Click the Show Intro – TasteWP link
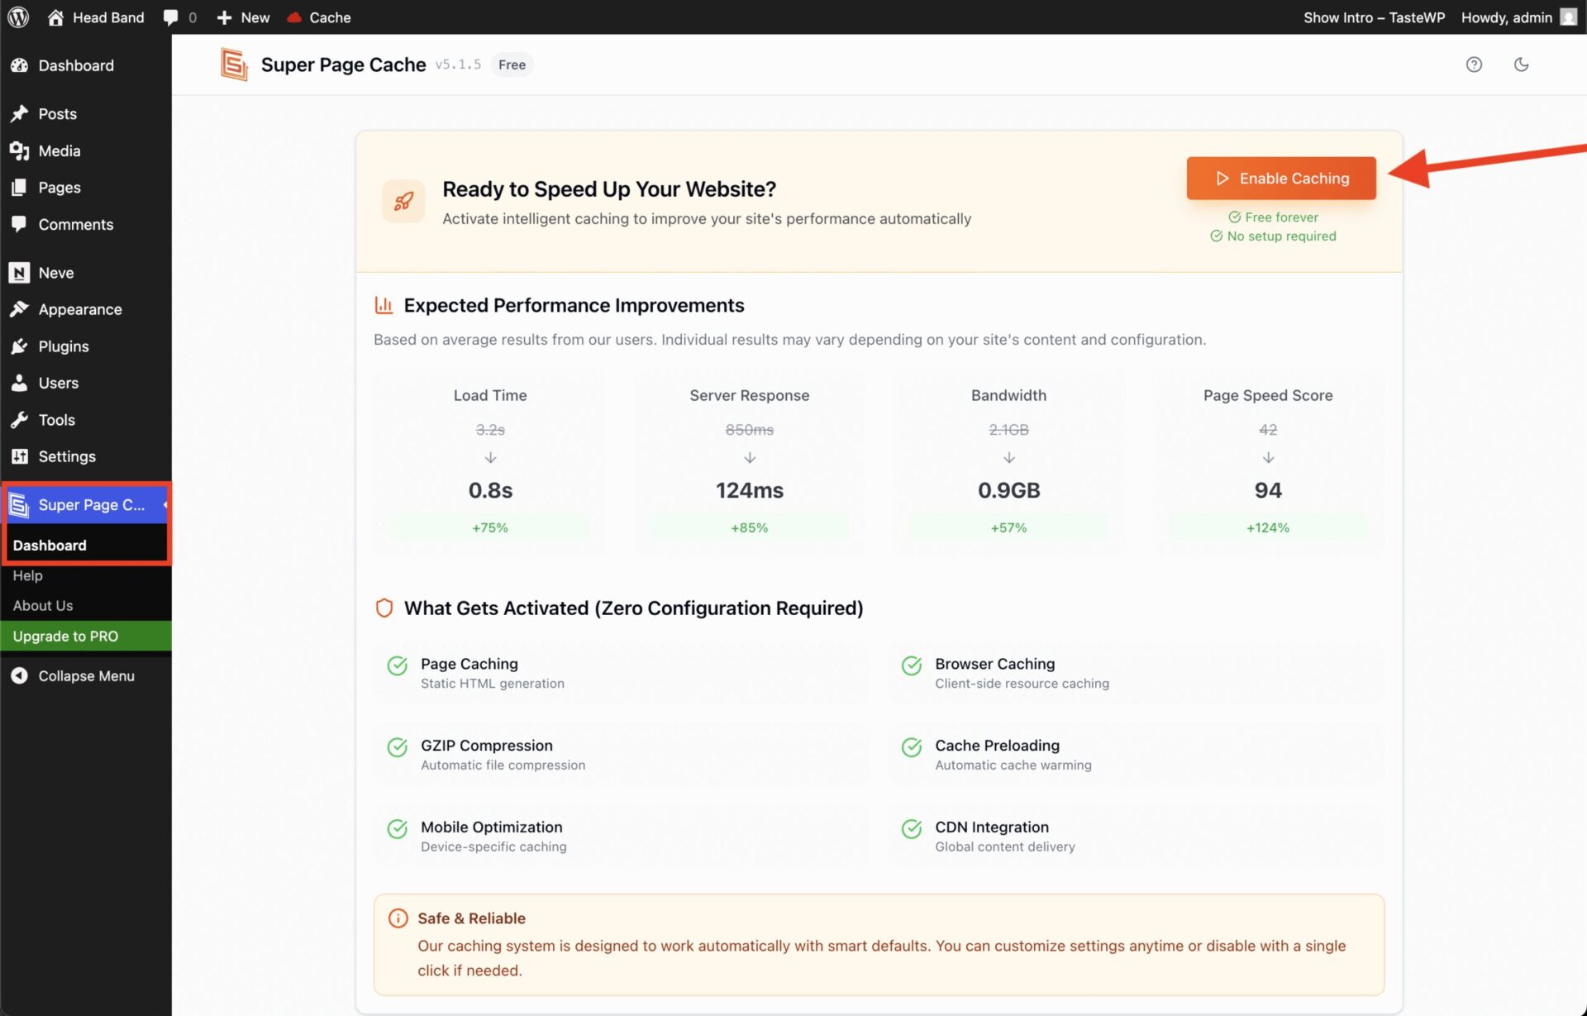This screenshot has height=1016, width=1587. [1373, 17]
